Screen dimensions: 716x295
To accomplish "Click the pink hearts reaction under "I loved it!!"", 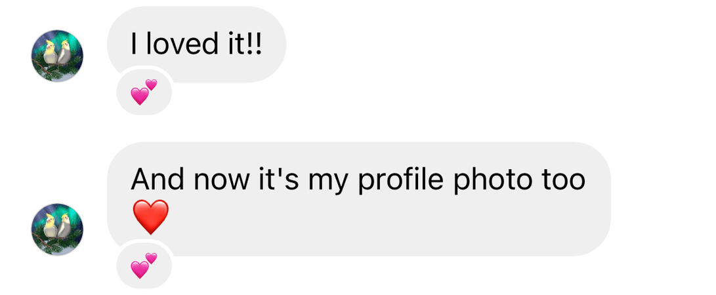I will coord(144,92).
